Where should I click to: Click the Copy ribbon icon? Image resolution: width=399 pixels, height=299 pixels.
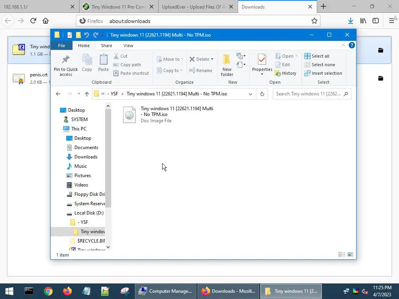point(87,63)
